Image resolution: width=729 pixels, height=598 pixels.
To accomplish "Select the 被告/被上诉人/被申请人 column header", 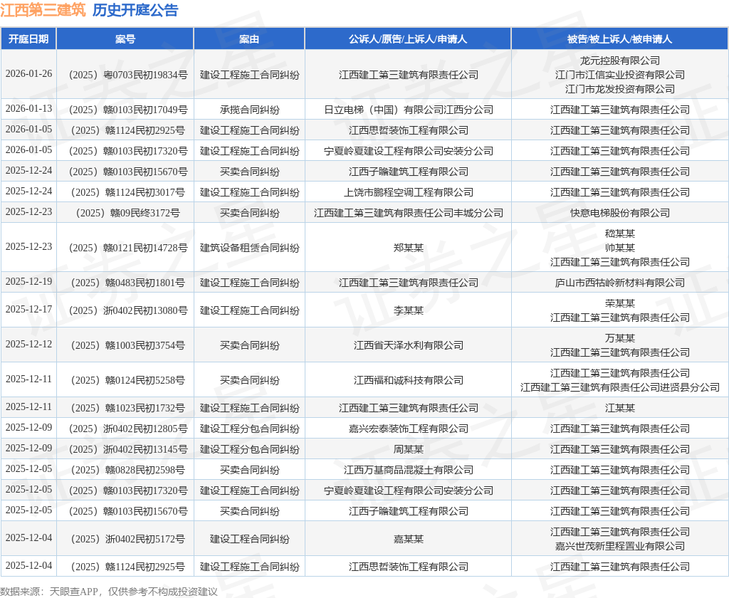I will 620,39.
